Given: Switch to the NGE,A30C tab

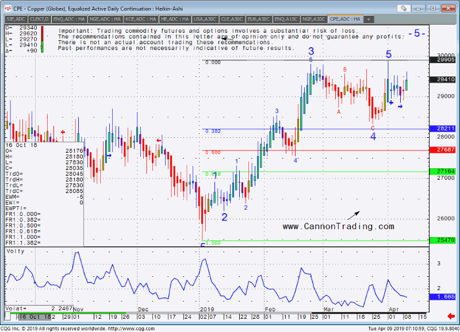Looking at the screenshot, I should coord(315,19).
